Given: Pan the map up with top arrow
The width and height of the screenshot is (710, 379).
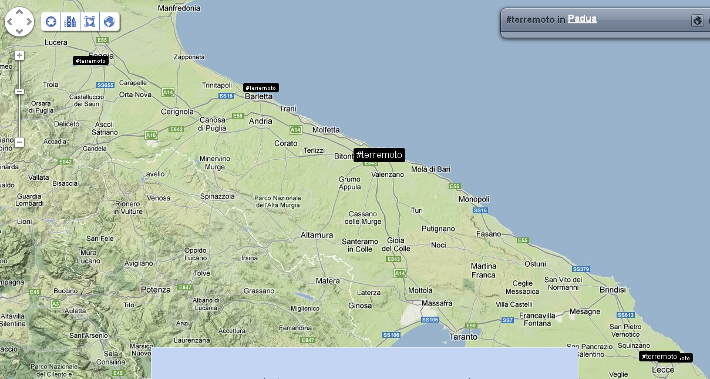Looking at the screenshot, I should tap(19, 12).
